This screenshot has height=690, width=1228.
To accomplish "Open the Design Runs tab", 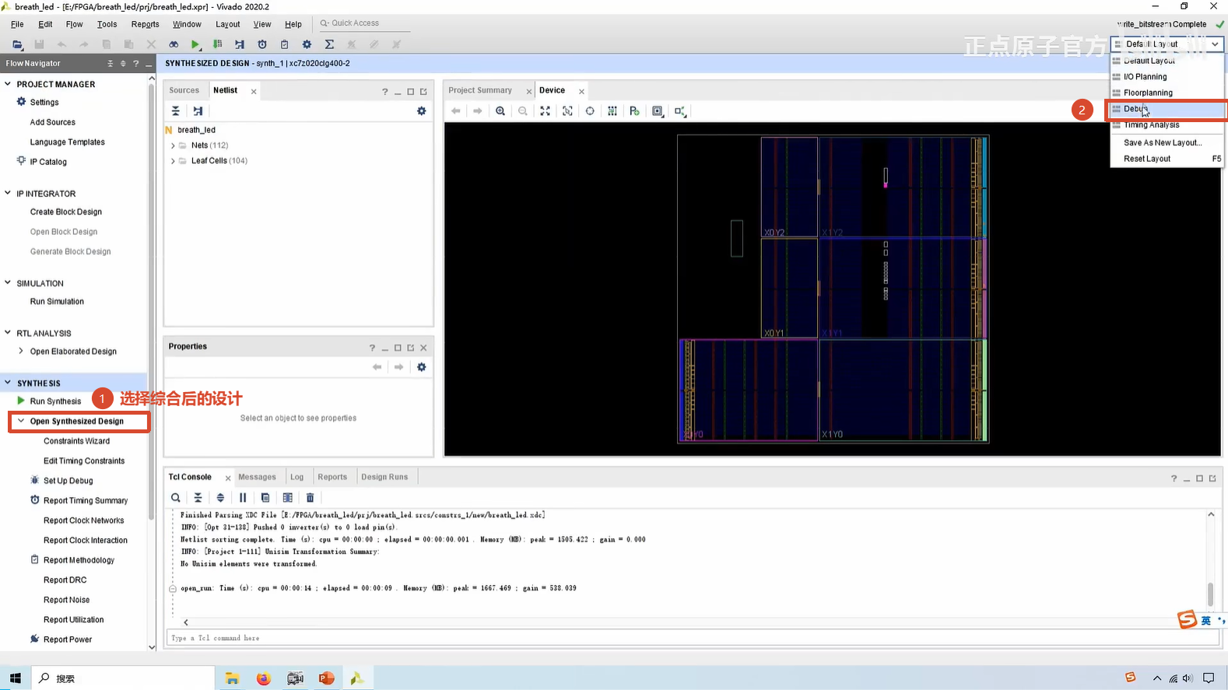I will click(384, 477).
